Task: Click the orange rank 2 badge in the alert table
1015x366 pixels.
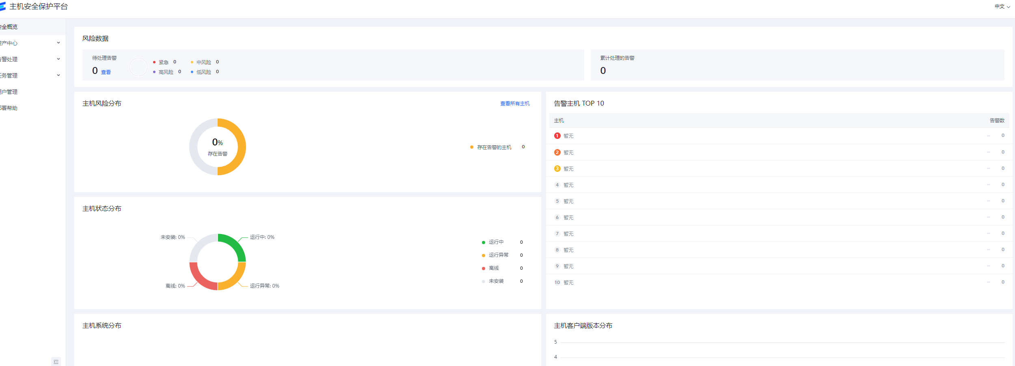Action: click(x=557, y=152)
